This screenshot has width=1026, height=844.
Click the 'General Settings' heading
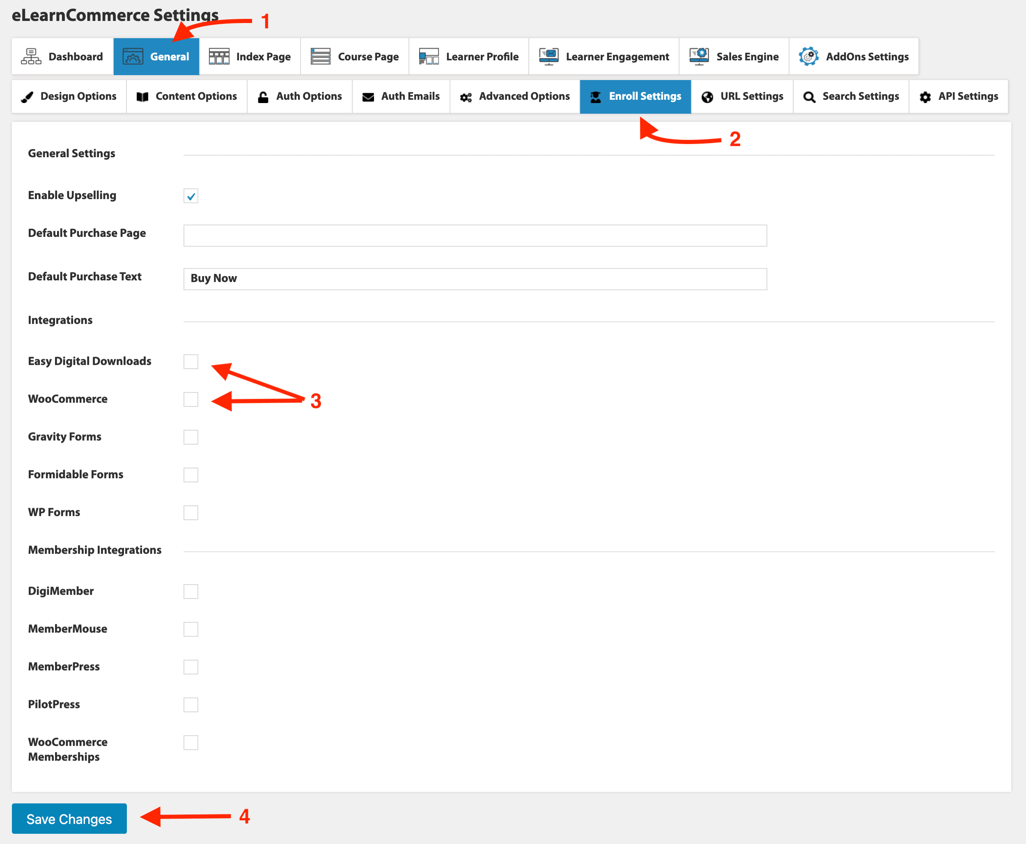(71, 154)
